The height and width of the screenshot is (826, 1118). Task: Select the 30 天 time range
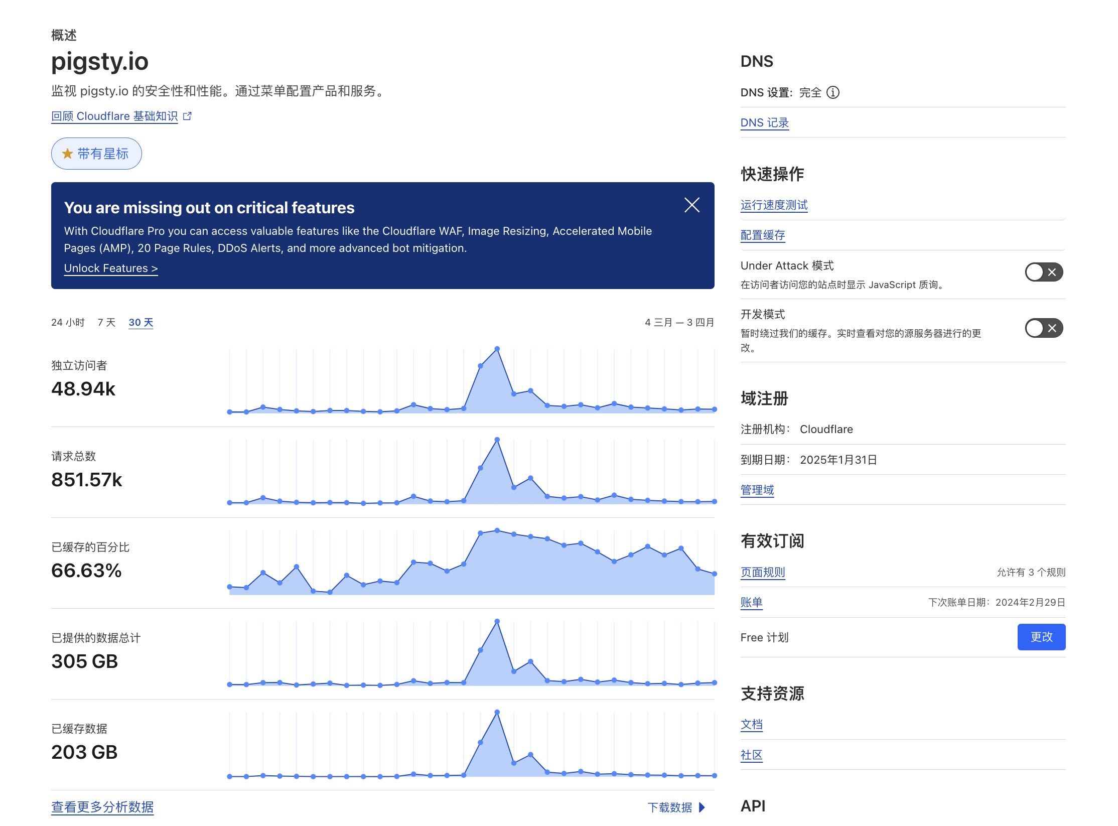click(x=141, y=322)
